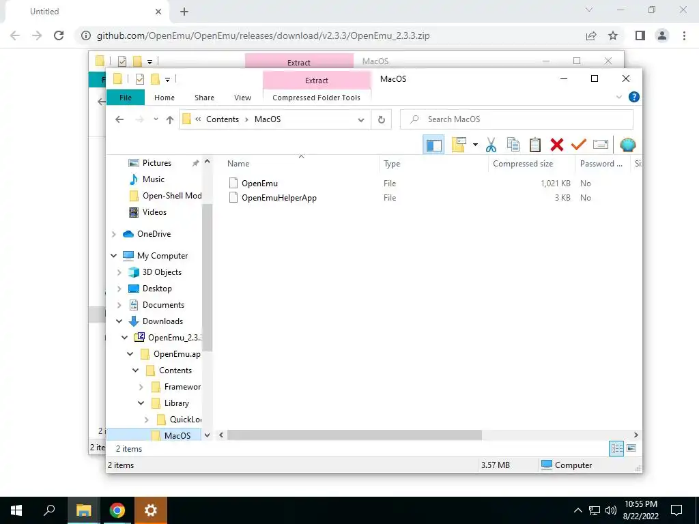Image resolution: width=699 pixels, height=524 pixels.
Task: Select the Compressed Folder Tools tab
Action: [x=316, y=98]
